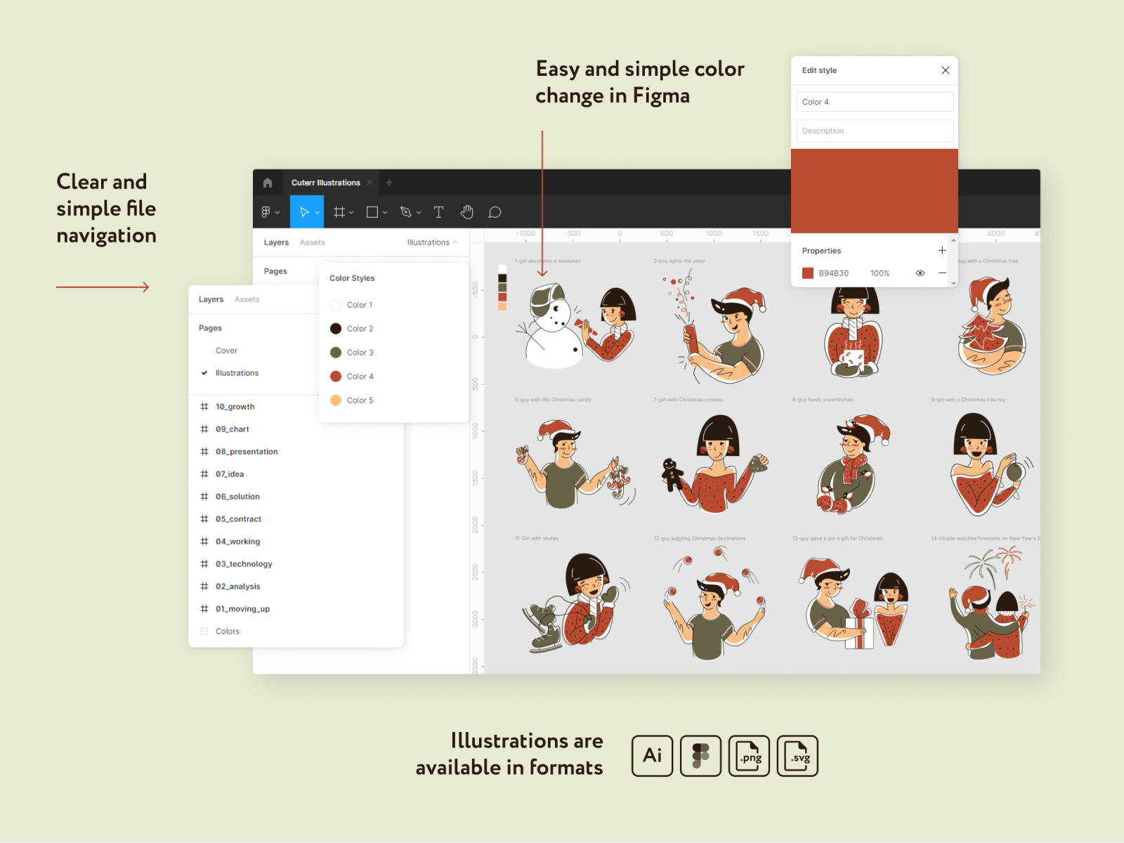
Task: Select the Text tool
Action: [x=438, y=212]
